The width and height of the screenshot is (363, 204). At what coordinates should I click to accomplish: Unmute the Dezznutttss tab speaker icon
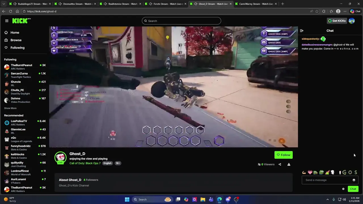(x=60, y=4)
